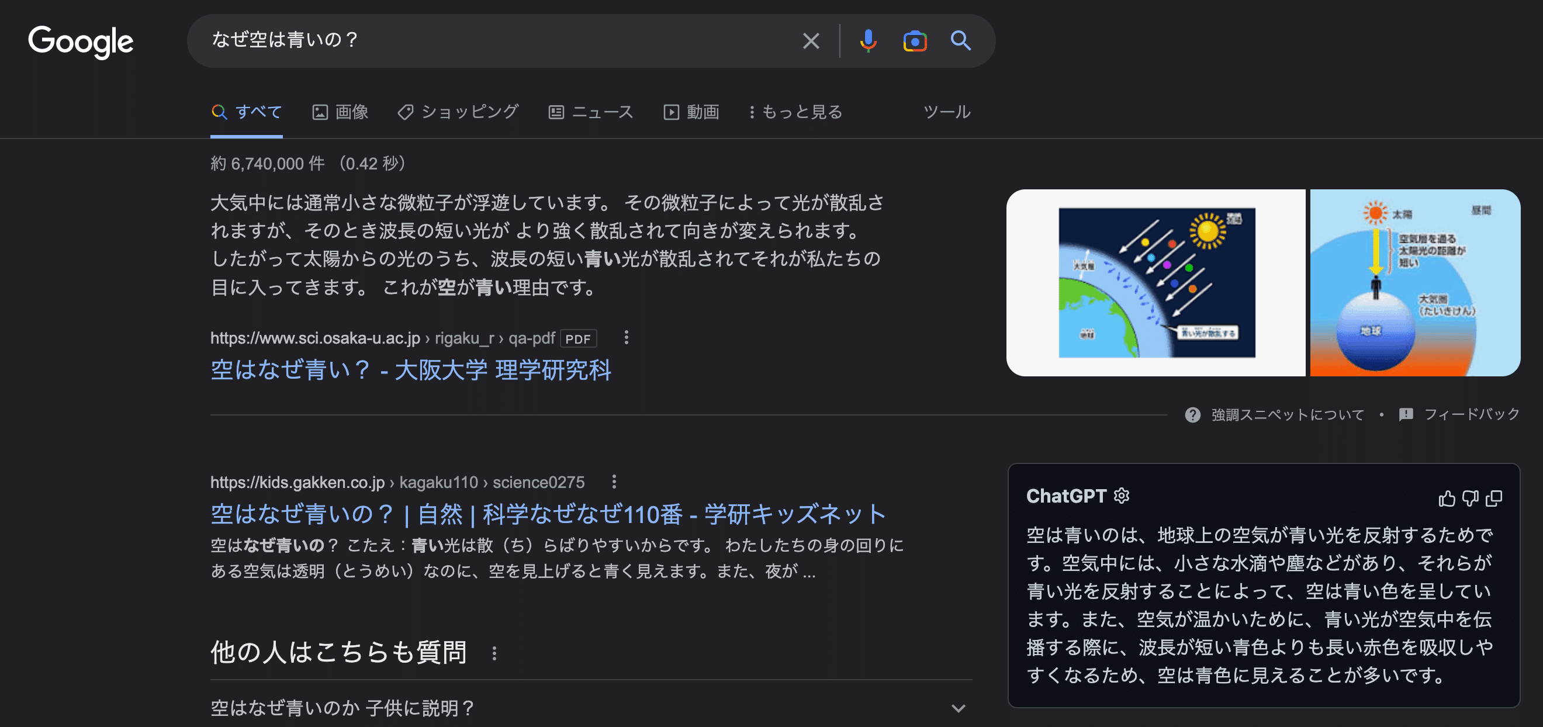Give thumbs down to ChatGPT answer
The height and width of the screenshot is (727, 1543).
[1470, 498]
